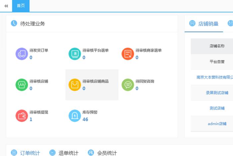
Task: Click the 待审核平台退单 count 0
Action: coord(84,57)
